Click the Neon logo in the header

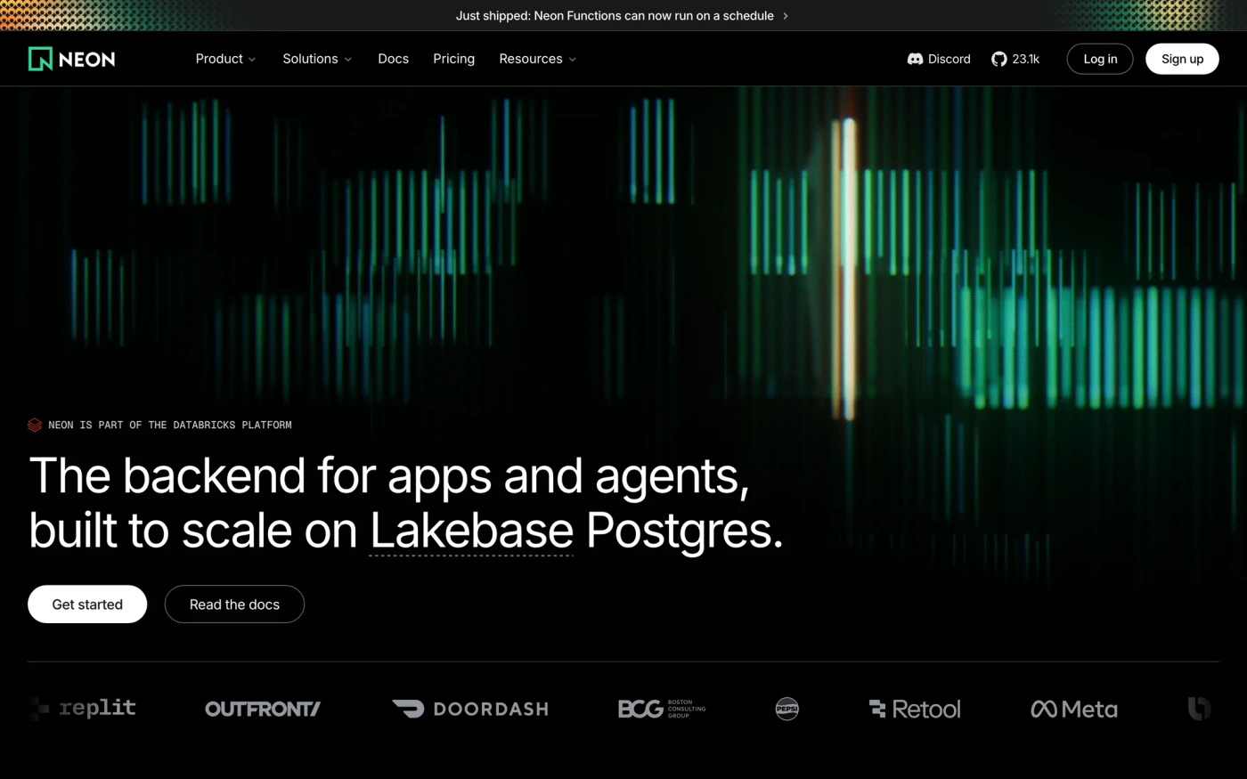[71, 59]
